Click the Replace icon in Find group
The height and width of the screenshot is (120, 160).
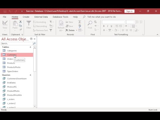click(x=95, y=22)
